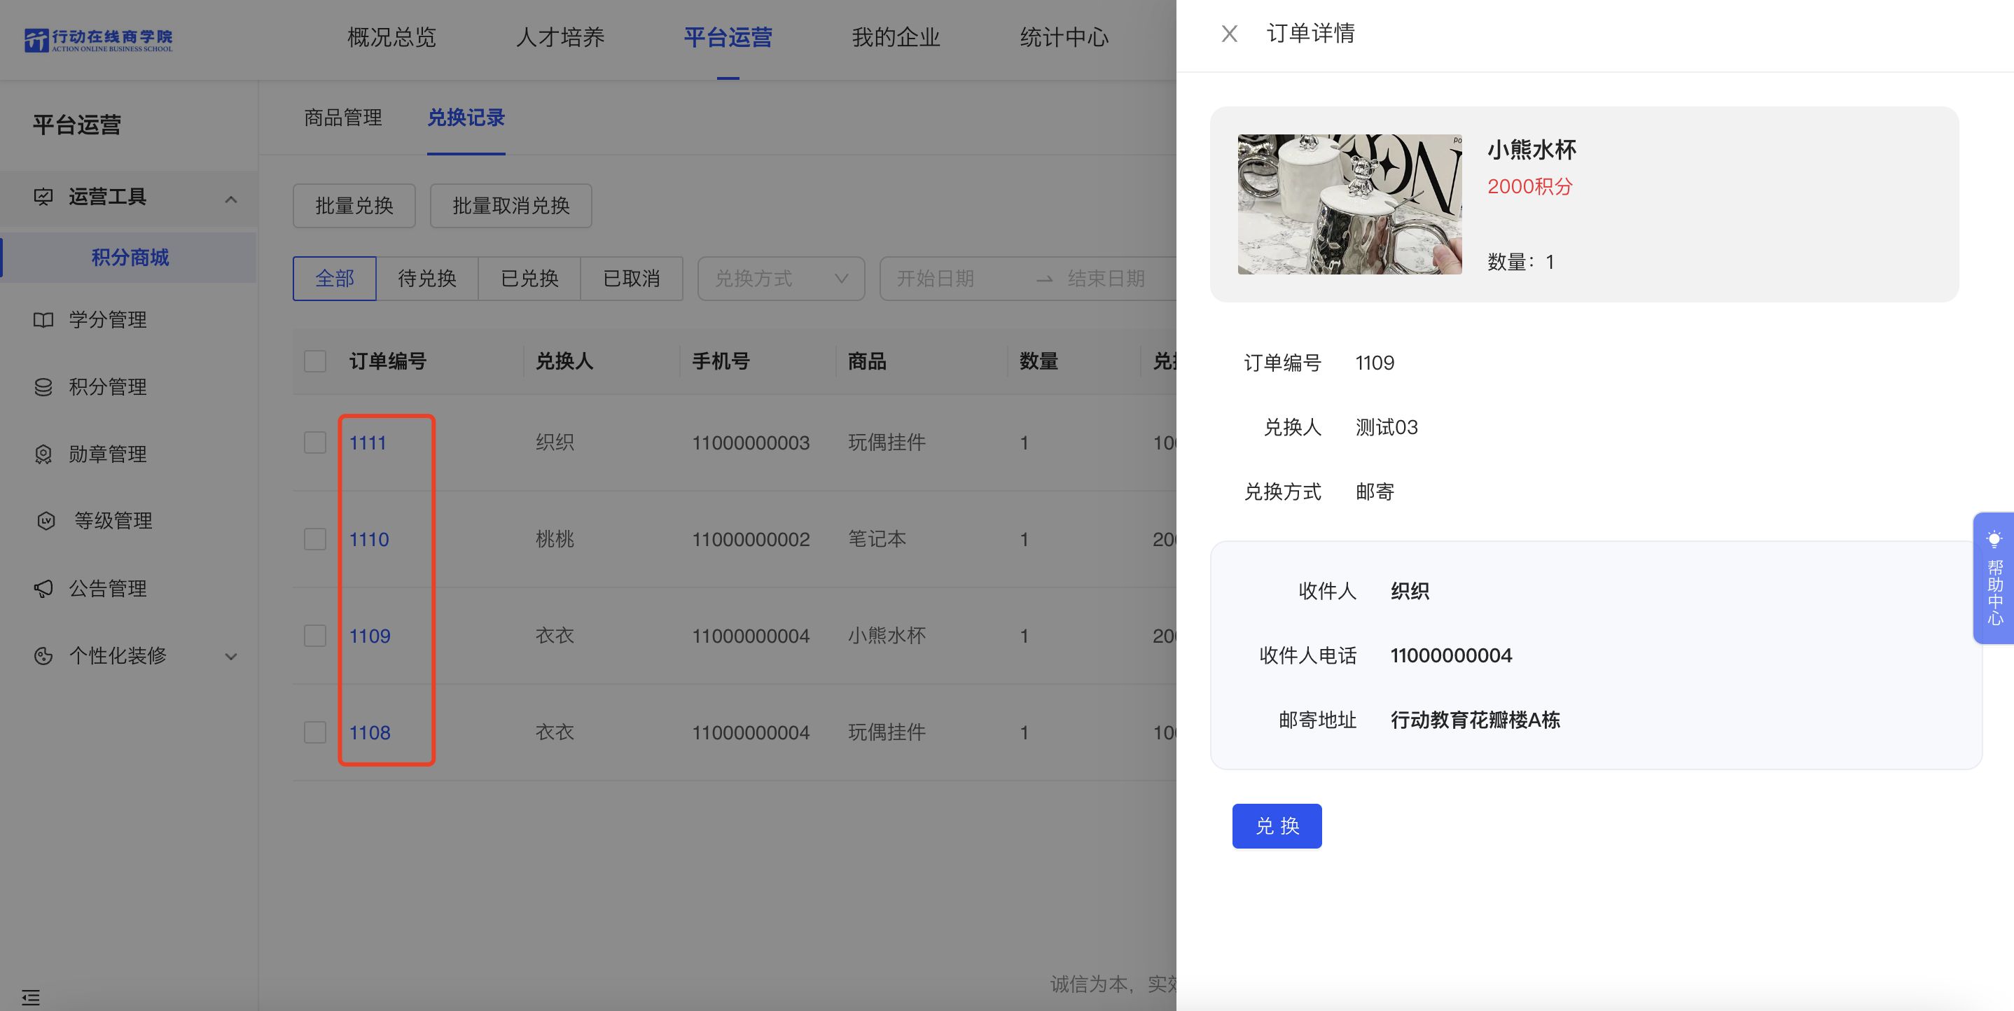Click the 开始日期 date input
The image size is (2014, 1011).
(x=936, y=279)
